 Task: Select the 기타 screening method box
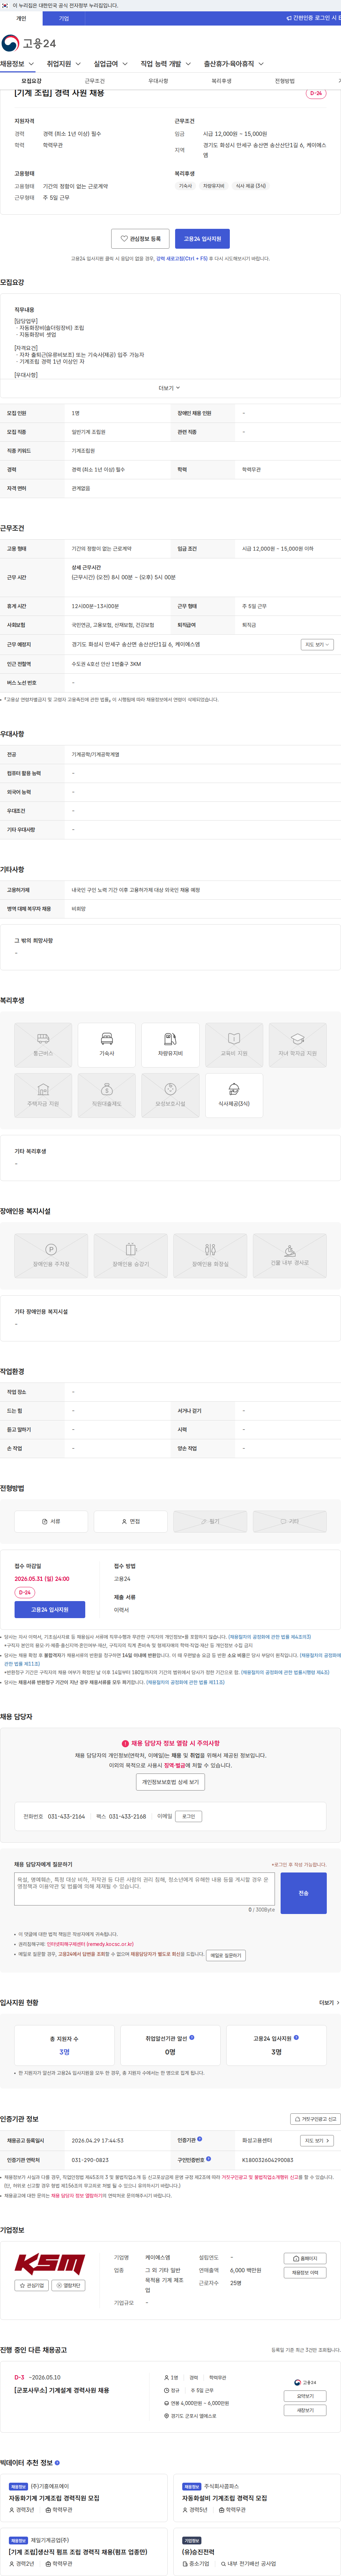point(290,1521)
